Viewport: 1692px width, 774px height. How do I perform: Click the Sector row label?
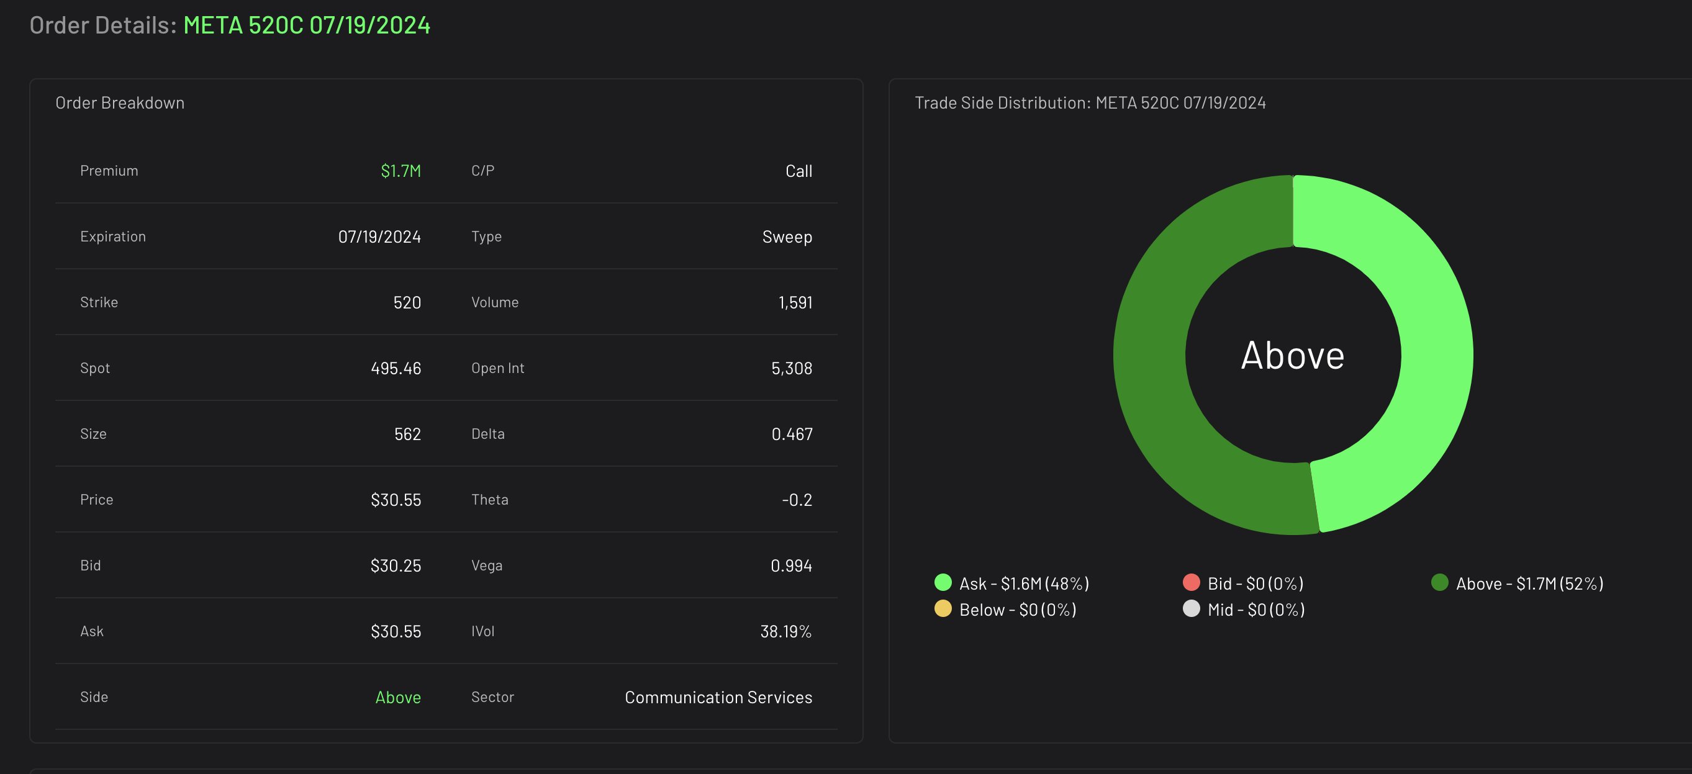492,697
